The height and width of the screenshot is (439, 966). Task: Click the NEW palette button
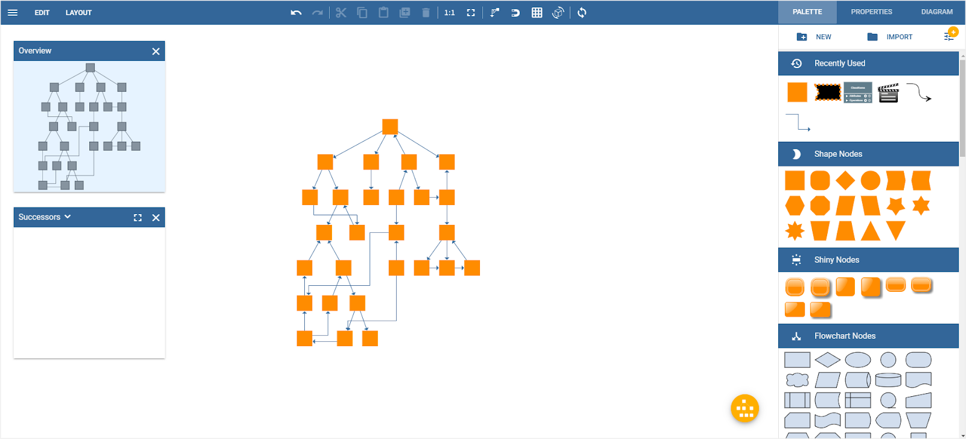(814, 37)
